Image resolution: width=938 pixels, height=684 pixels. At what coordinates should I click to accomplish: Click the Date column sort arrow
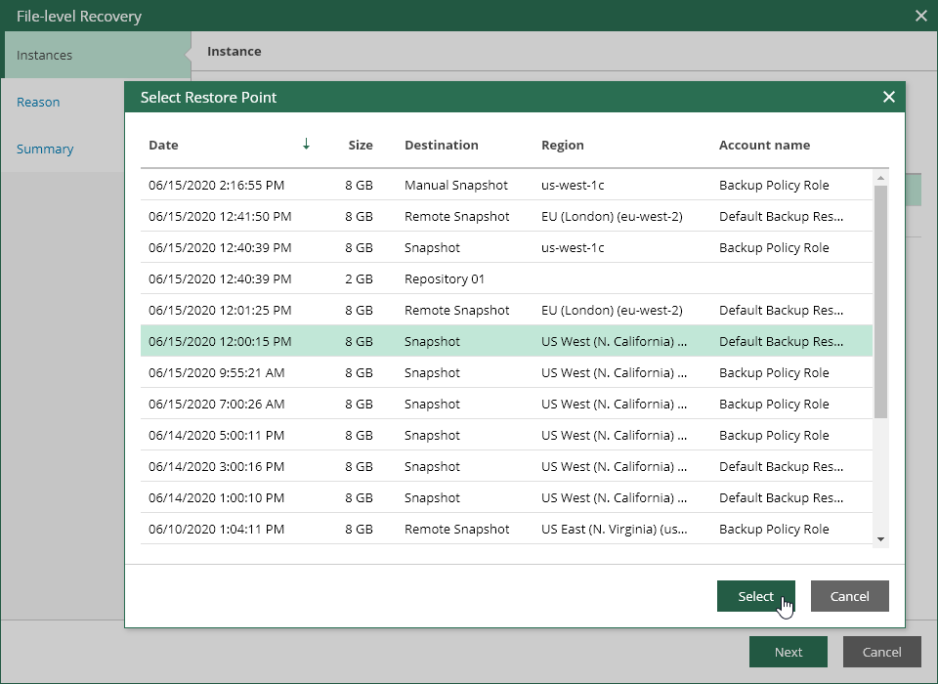coord(306,144)
